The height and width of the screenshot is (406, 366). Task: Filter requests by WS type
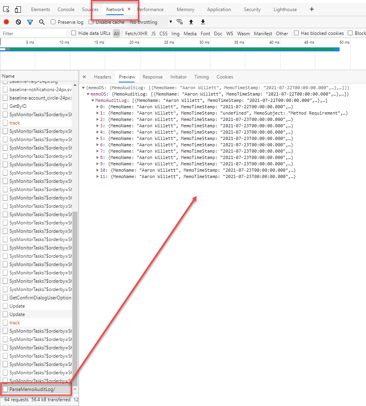229,33
